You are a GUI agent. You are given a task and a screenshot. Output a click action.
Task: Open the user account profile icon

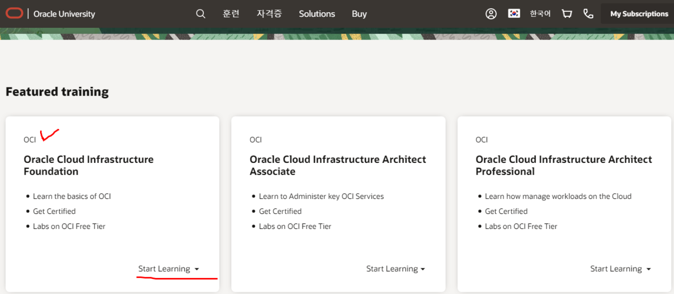[491, 14]
